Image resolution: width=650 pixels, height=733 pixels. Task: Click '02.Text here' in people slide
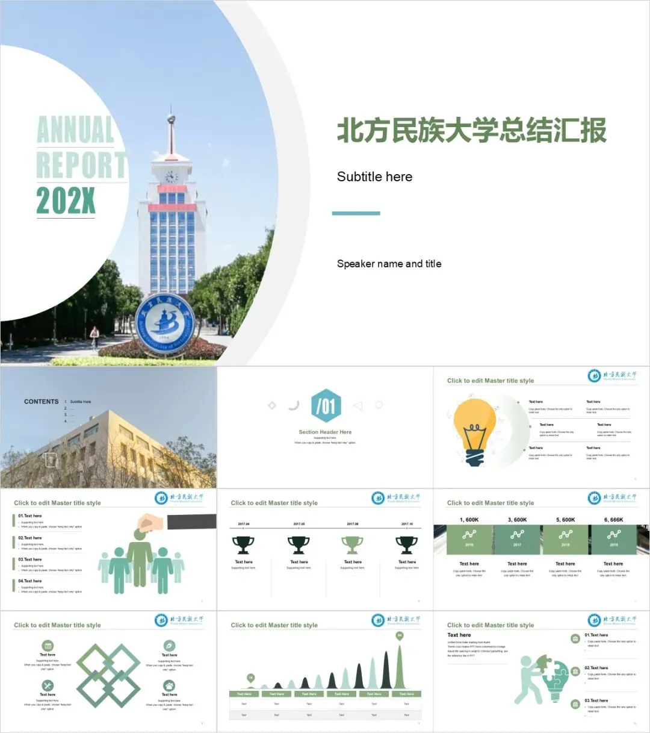click(x=30, y=538)
